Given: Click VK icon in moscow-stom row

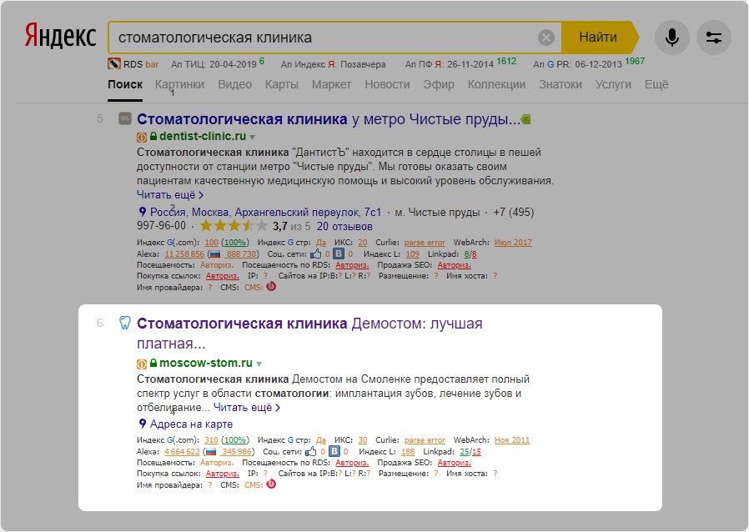Looking at the screenshot, I should pyautogui.click(x=334, y=451).
